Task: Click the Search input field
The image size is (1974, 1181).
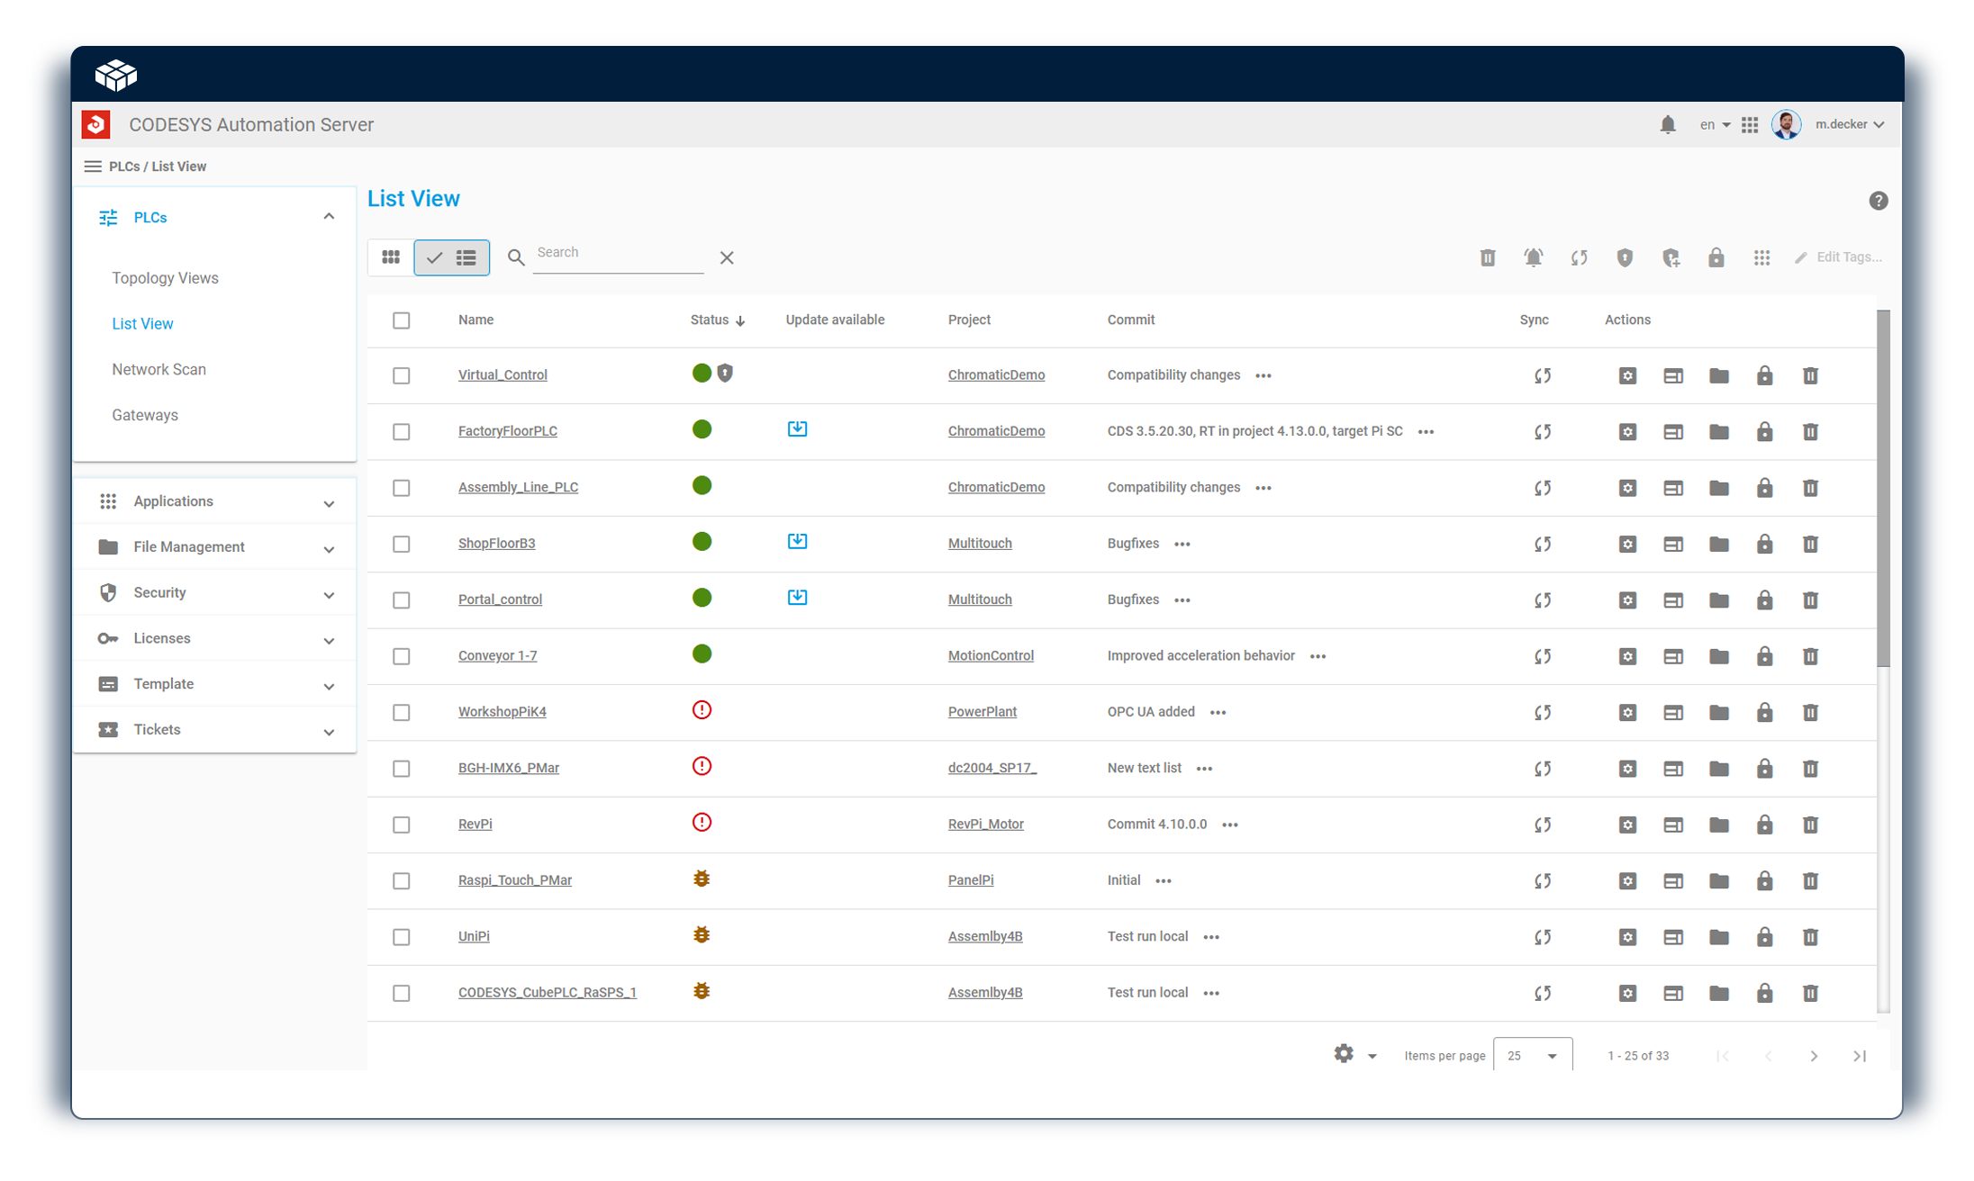Action: click(x=618, y=254)
